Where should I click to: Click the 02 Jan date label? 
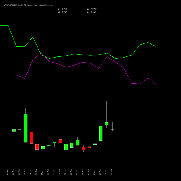point(36,172)
